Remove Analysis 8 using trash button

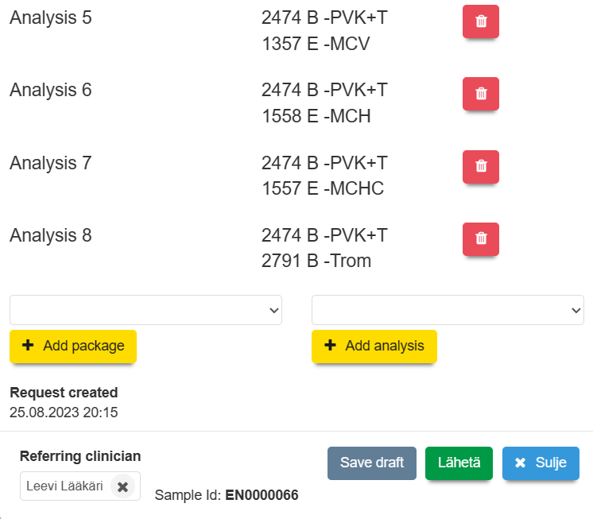tap(480, 238)
